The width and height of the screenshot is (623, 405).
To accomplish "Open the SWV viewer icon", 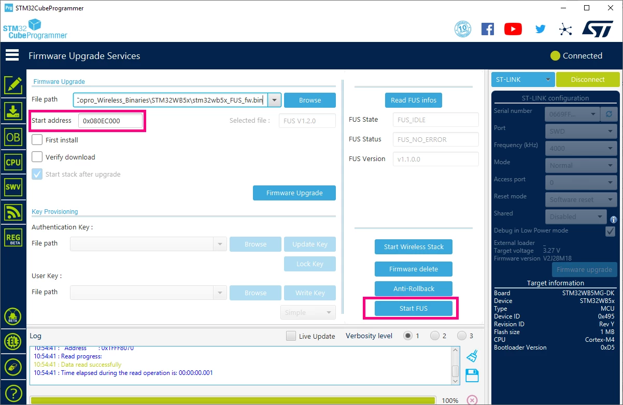I will [x=13, y=187].
